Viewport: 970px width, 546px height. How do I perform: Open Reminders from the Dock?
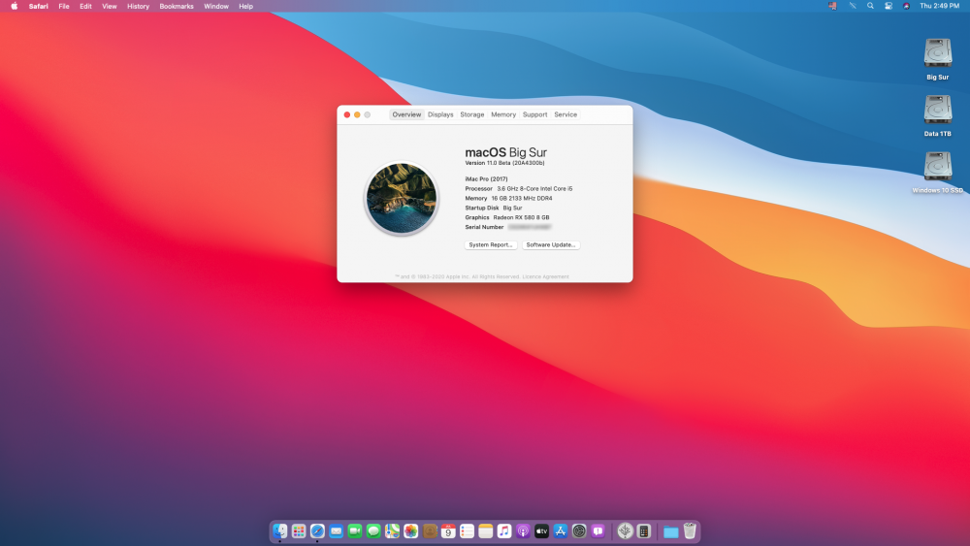468,530
